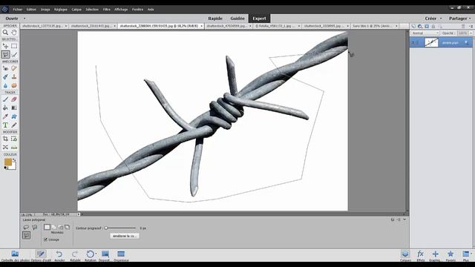
Task: Select the Red Eye removal tool
Action: (x=5, y=68)
